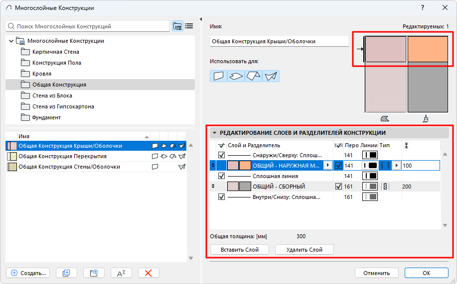Select Кирпичная Стена folder
Screen dimensions: 457x284
pos(56,52)
